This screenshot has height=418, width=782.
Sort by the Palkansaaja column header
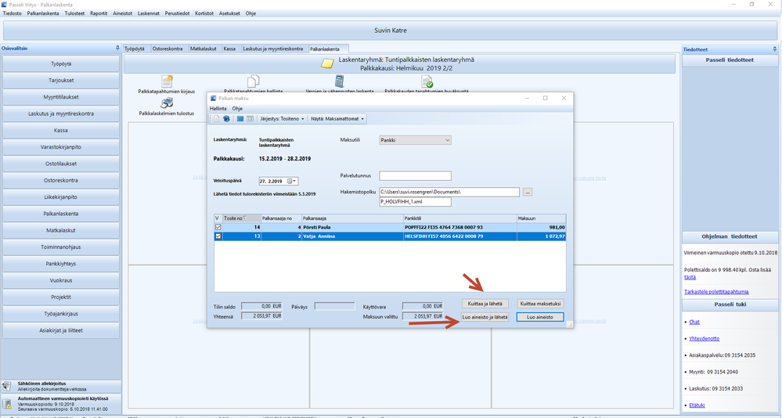coord(352,218)
